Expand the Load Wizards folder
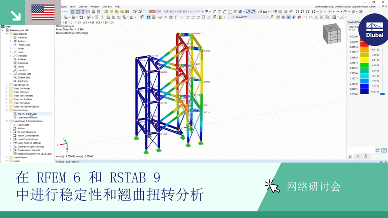This screenshot has height=218, width=388. (7, 157)
